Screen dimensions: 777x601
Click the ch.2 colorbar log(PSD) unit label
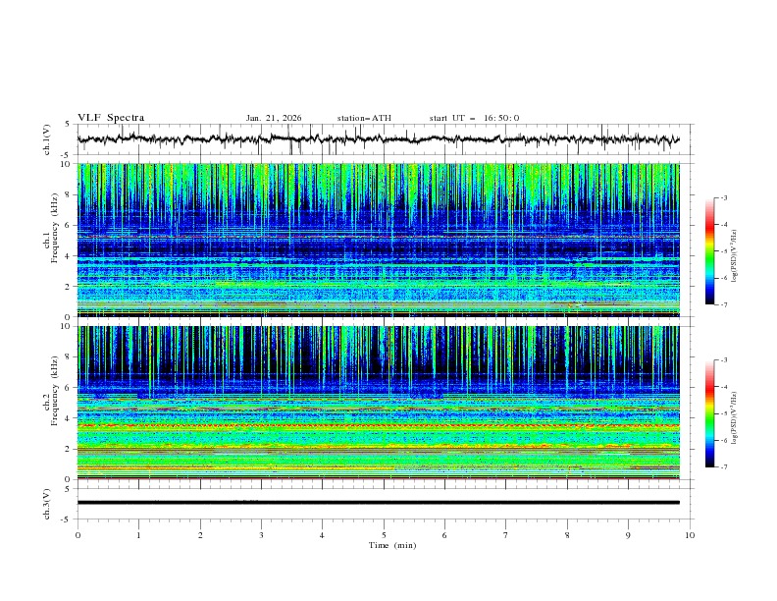click(x=734, y=417)
